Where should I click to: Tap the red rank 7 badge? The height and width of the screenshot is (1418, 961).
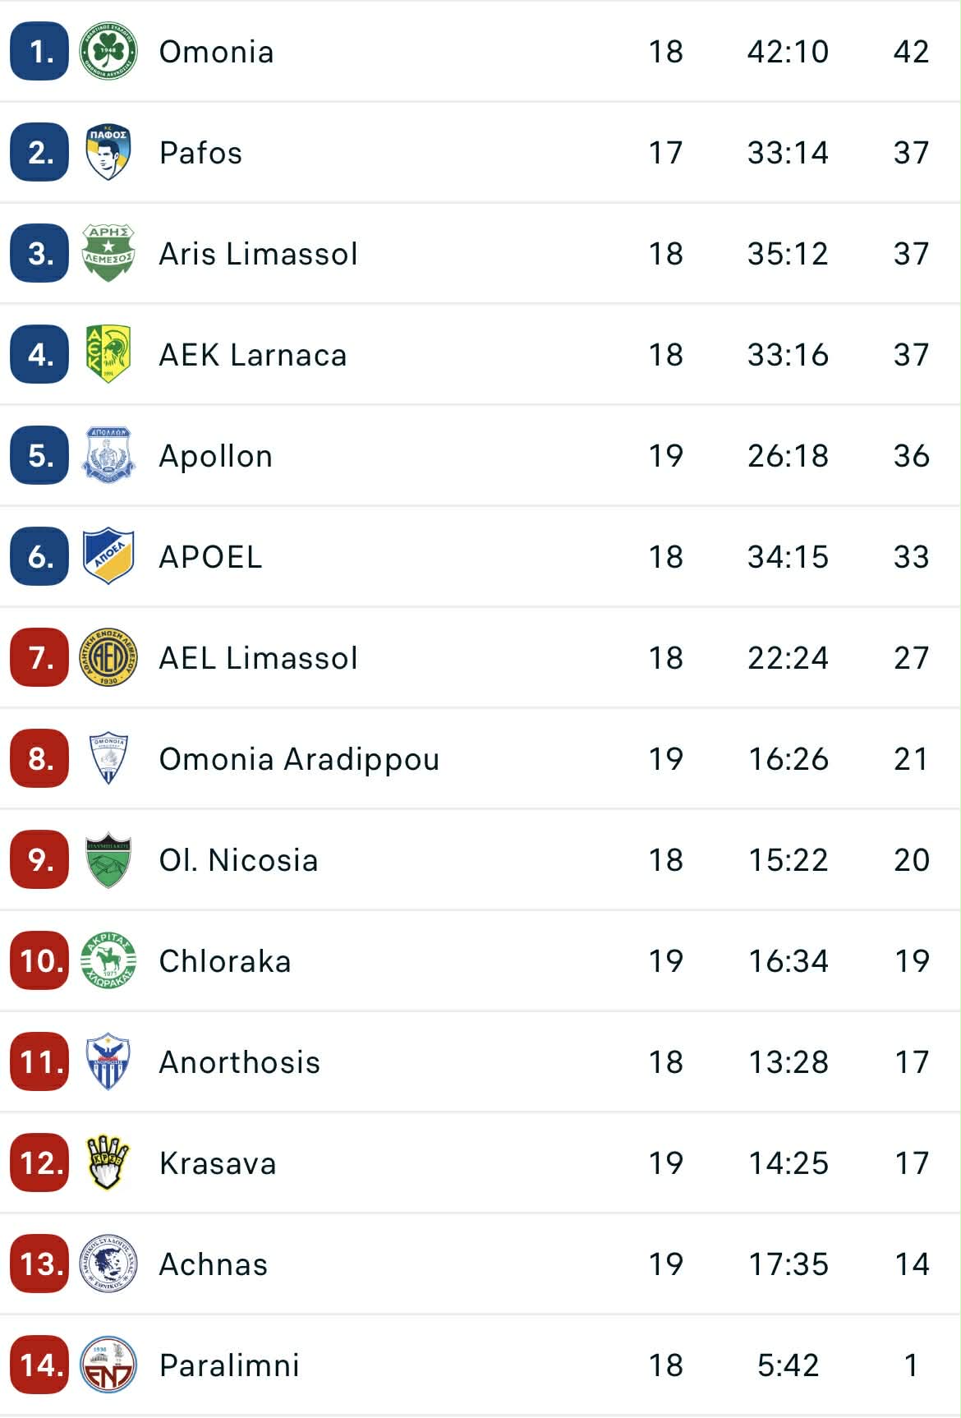[39, 658]
